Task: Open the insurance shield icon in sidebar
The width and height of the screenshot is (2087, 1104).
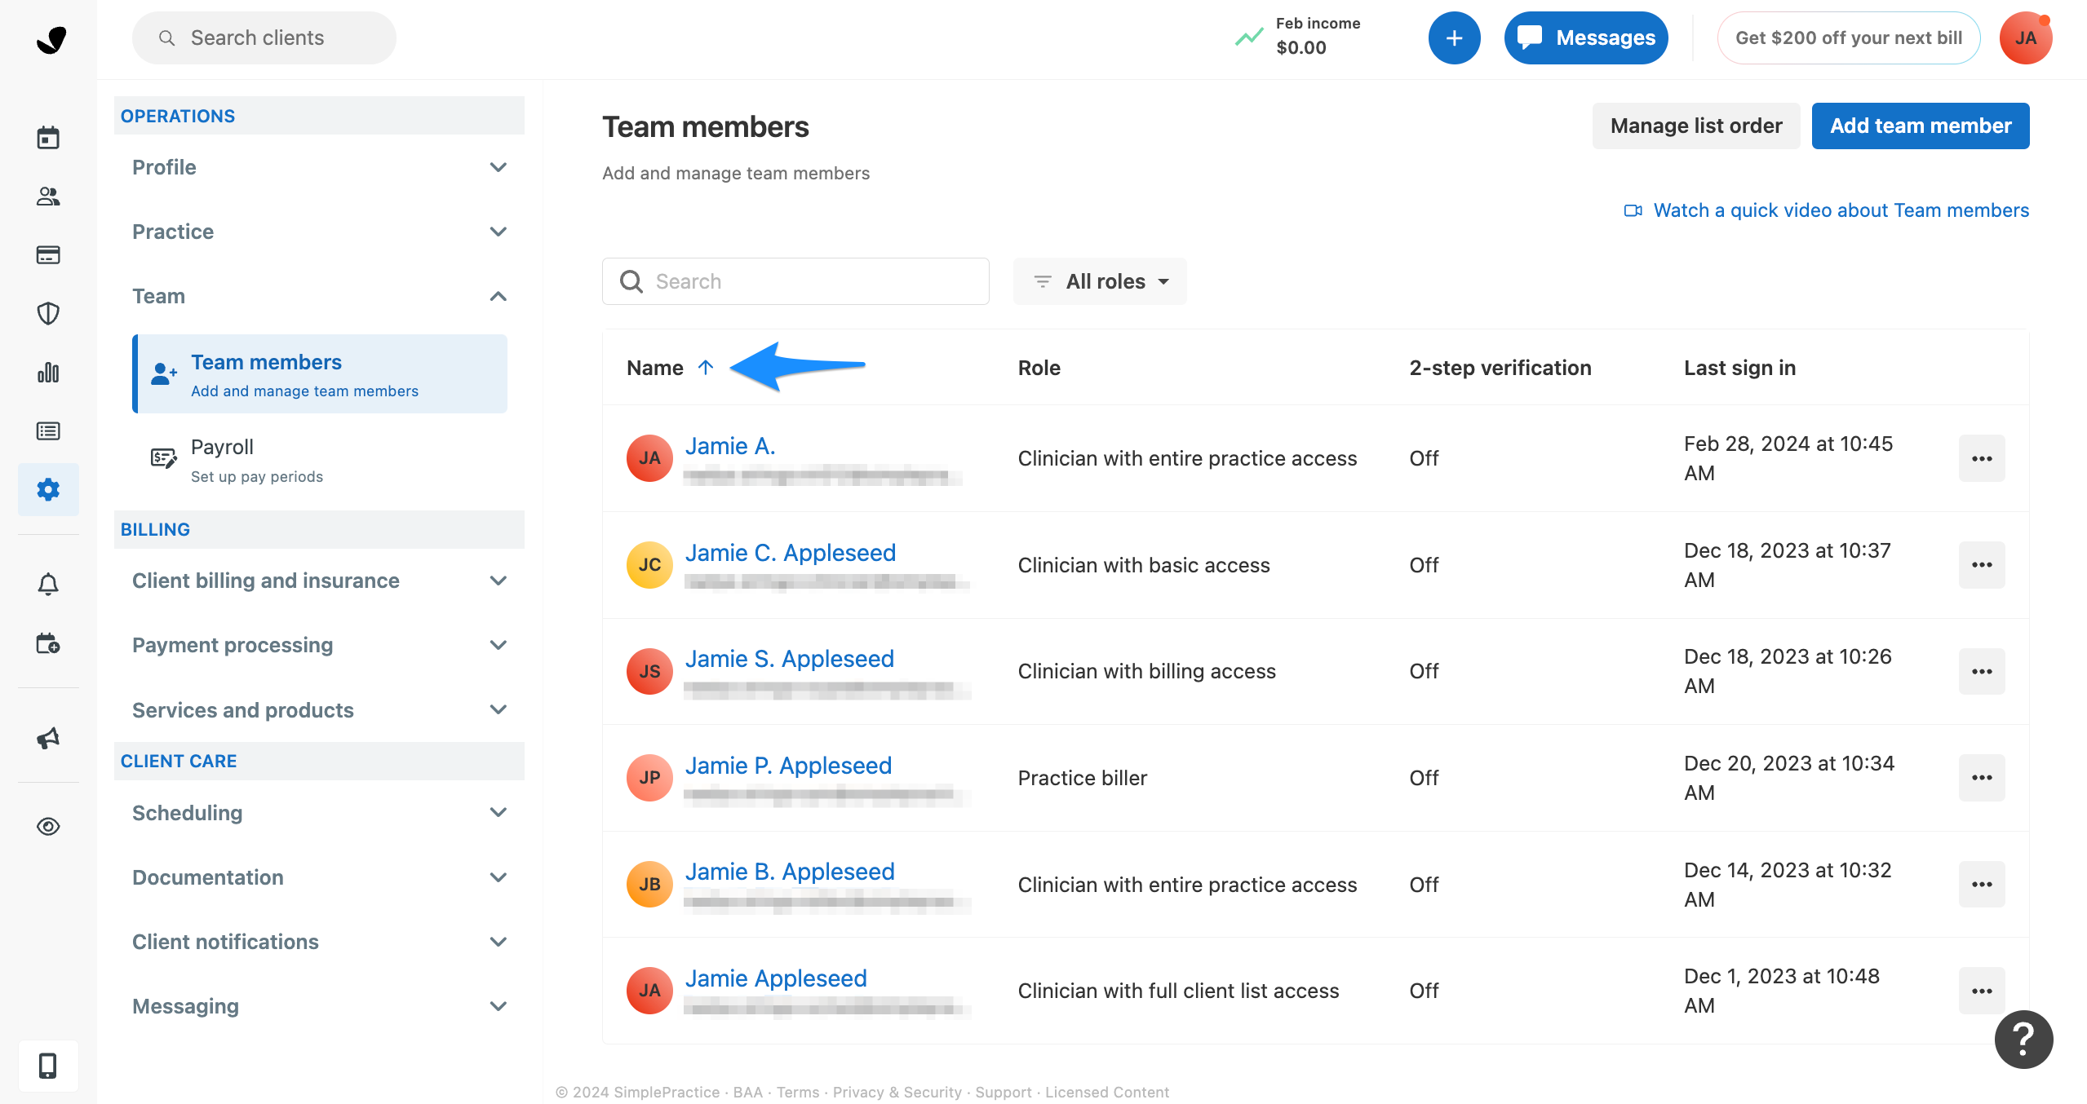Action: coord(48,314)
